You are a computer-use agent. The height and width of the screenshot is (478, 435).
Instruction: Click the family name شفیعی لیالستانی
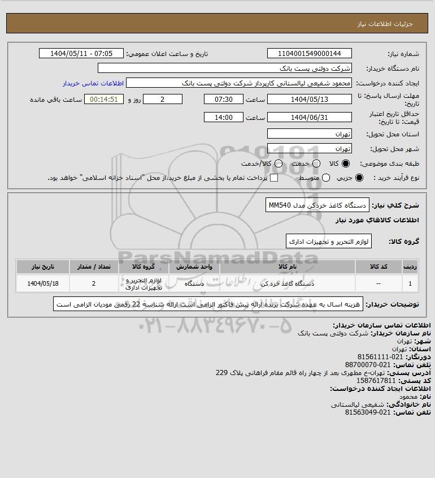tap(358, 404)
